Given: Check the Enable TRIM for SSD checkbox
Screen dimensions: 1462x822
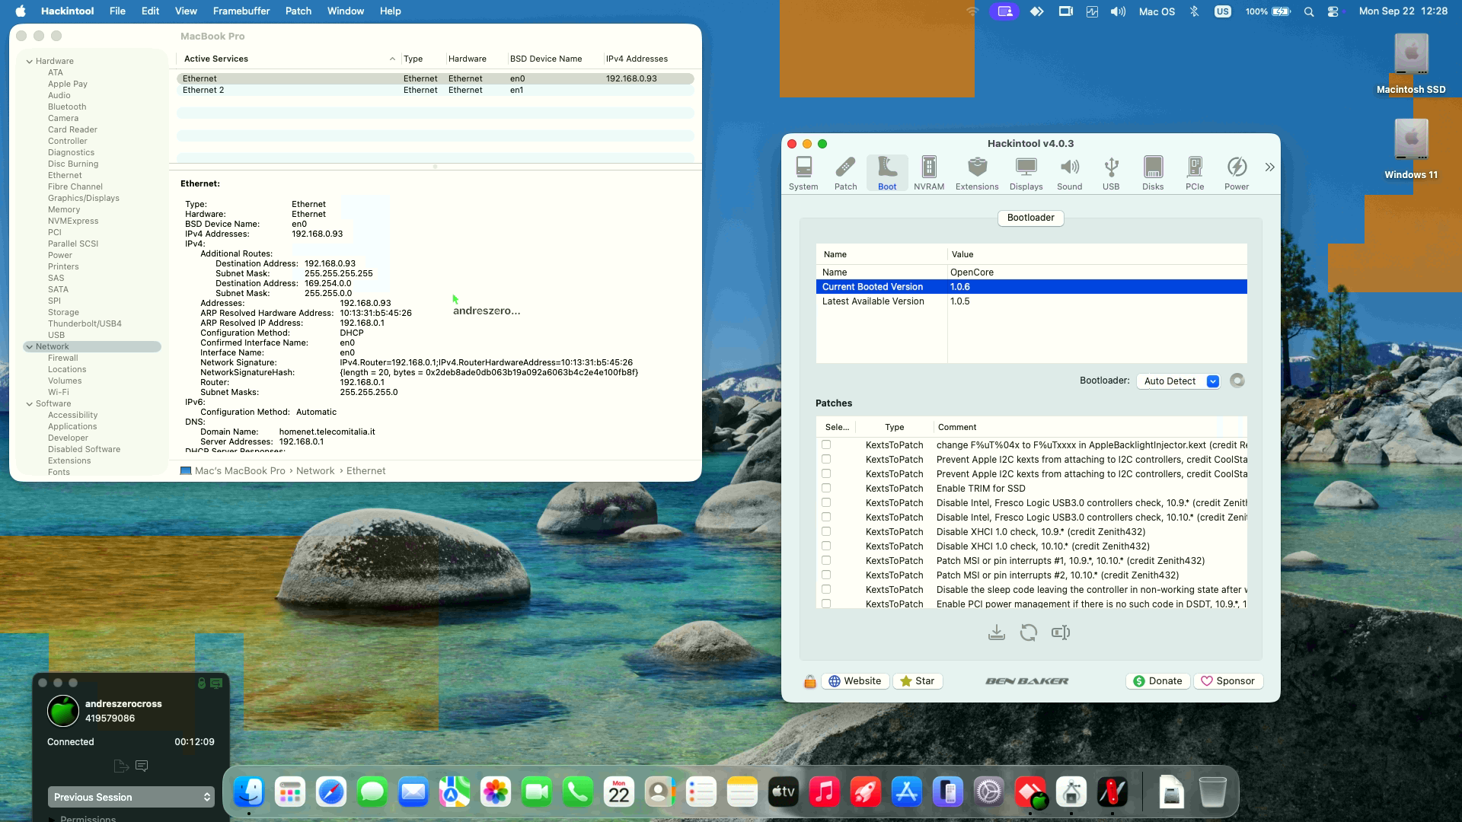Looking at the screenshot, I should click(826, 488).
